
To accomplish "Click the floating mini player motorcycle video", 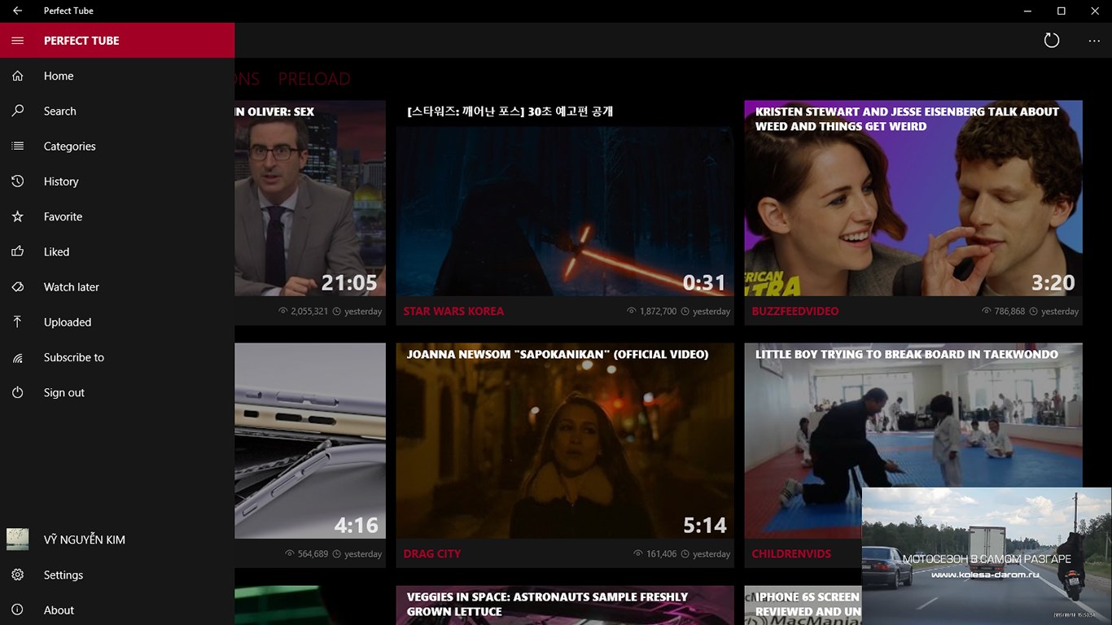I will 987,556.
